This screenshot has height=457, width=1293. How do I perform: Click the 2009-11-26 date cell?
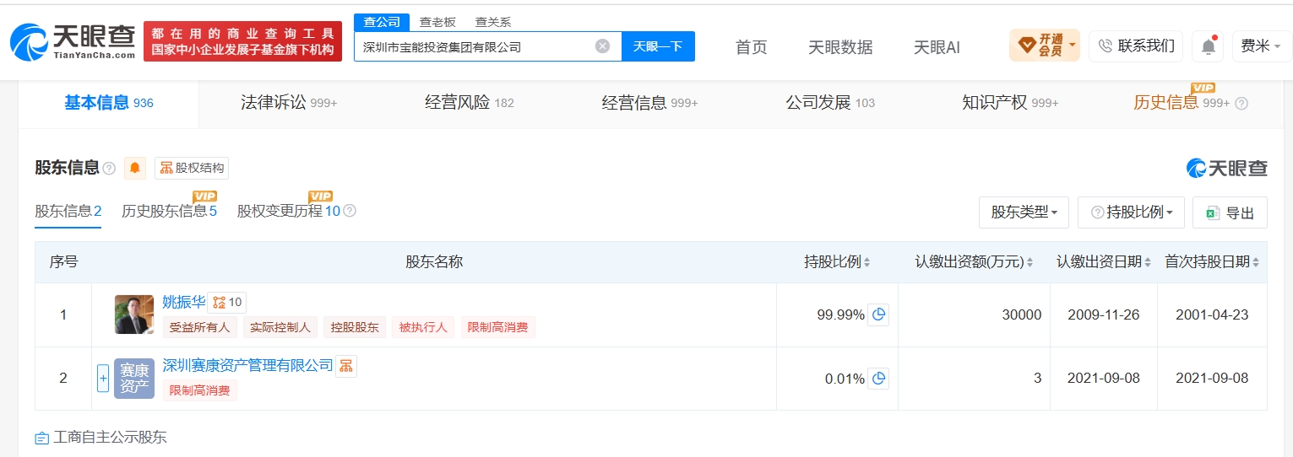pos(1103,315)
